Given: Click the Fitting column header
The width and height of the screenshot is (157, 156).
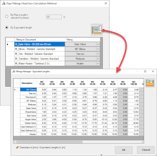Looking at the screenshot, I should point(82,40).
